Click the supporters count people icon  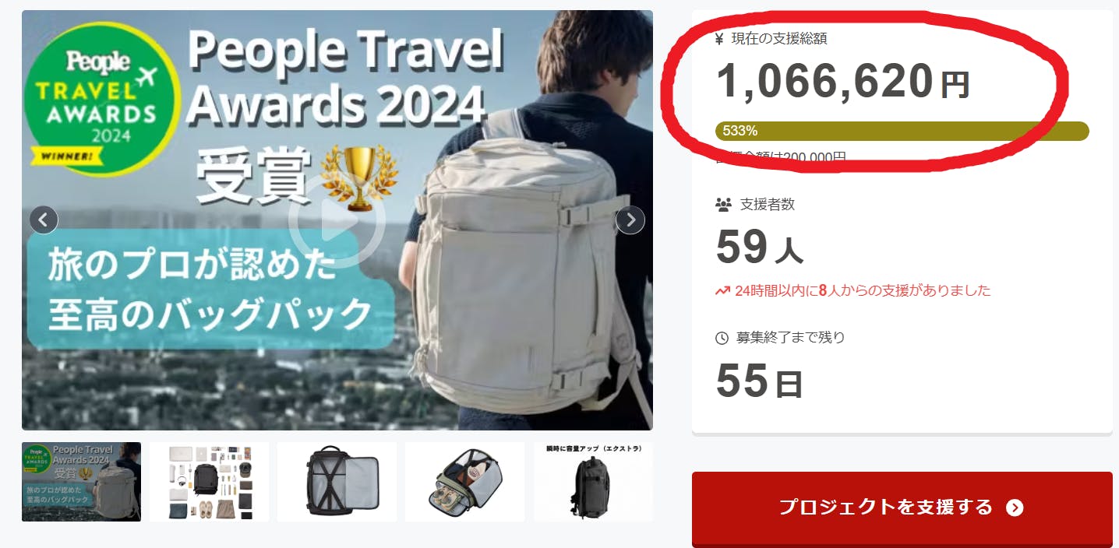click(723, 205)
